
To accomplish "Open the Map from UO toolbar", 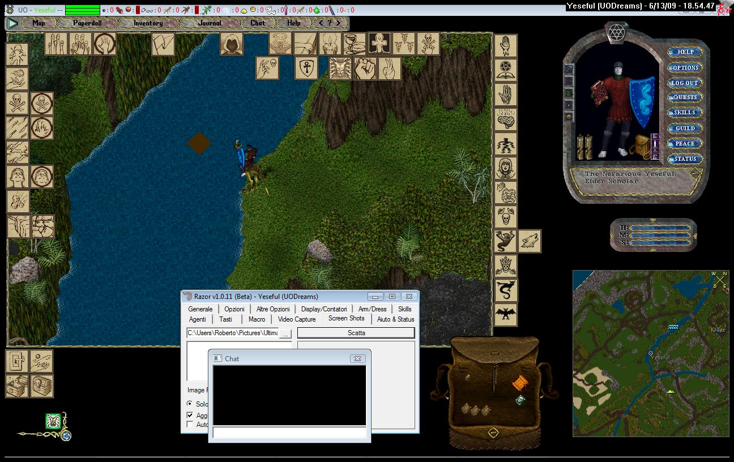I will pyautogui.click(x=39, y=23).
